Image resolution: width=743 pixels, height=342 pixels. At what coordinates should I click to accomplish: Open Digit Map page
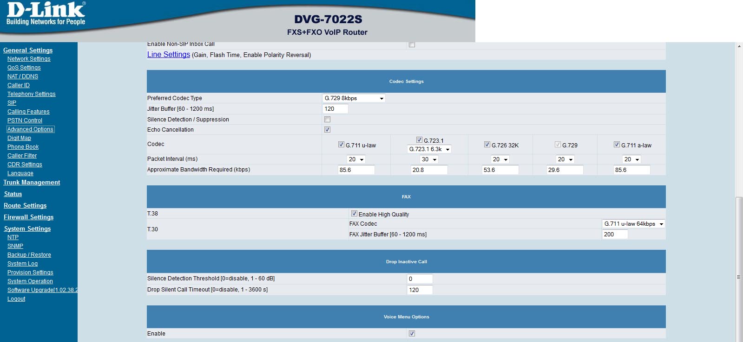tap(19, 138)
